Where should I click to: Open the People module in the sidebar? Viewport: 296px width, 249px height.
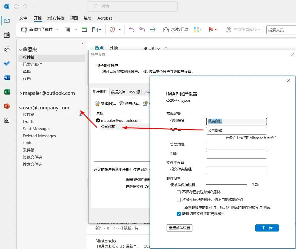point(7,49)
